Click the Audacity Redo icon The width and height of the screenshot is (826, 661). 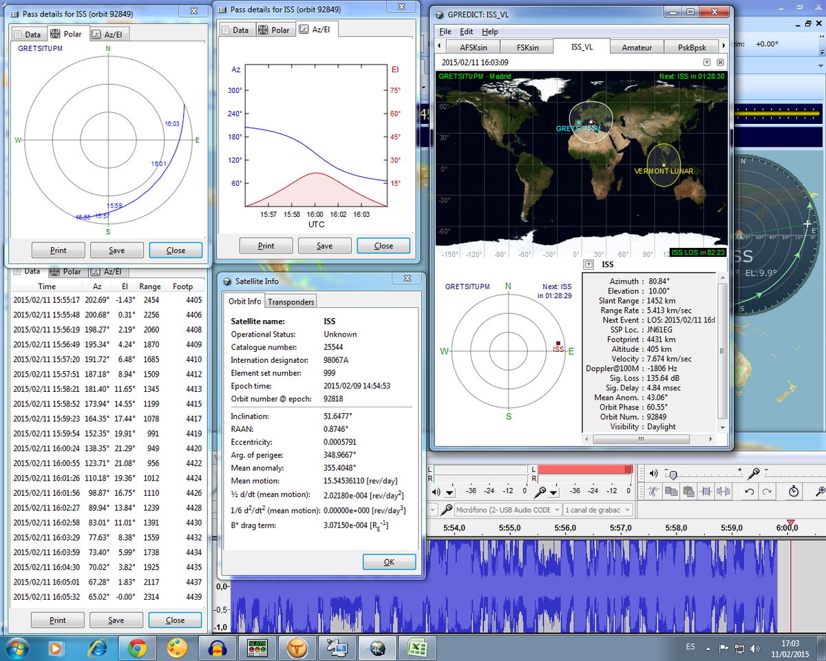click(x=767, y=492)
